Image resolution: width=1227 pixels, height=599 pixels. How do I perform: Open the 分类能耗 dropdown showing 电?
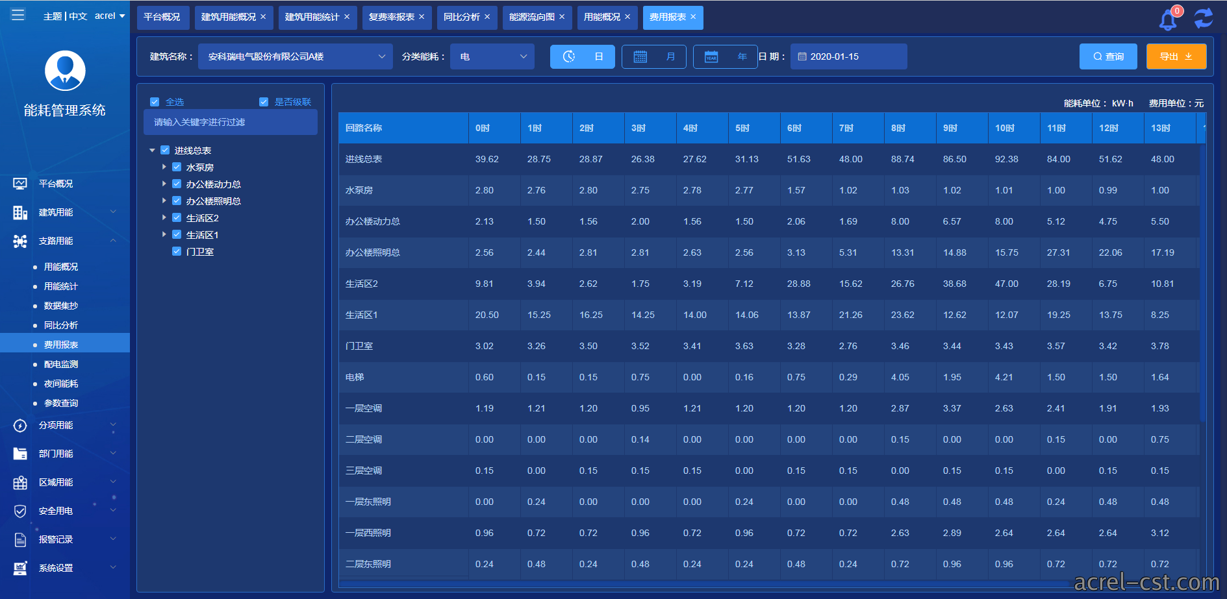click(x=492, y=56)
